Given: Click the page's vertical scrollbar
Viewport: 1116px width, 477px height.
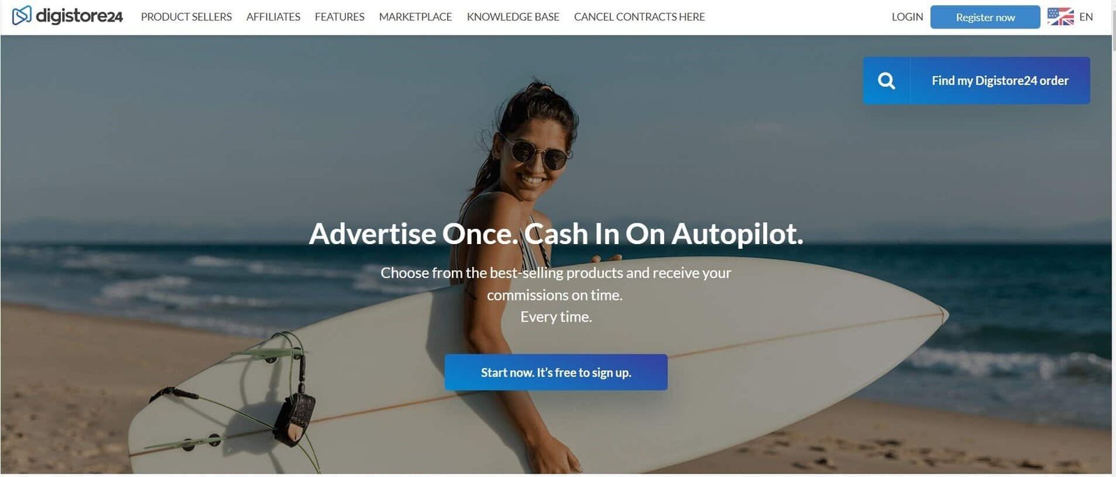Looking at the screenshot, I should (1113, 238).
